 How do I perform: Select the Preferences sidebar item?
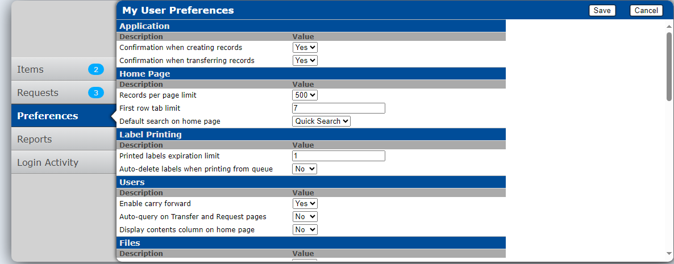tap(48, 116)
